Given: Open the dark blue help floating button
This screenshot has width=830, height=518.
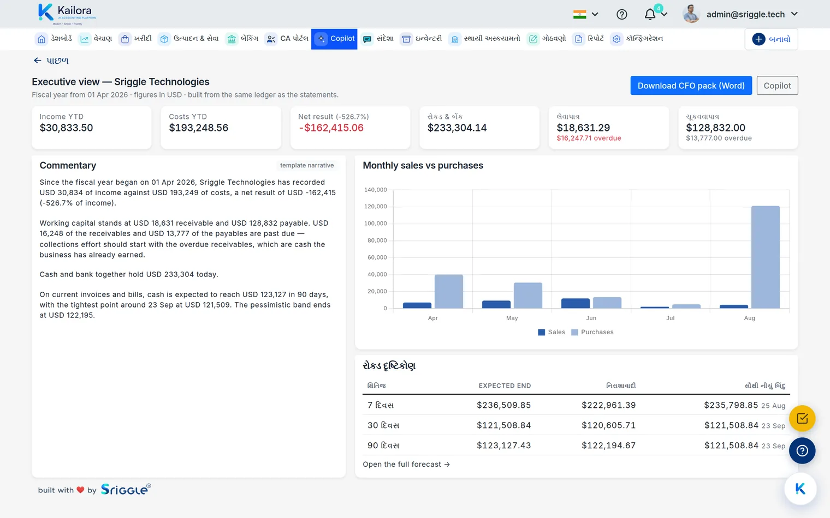Looking at the screenshot, I should [x=802, y=451].
